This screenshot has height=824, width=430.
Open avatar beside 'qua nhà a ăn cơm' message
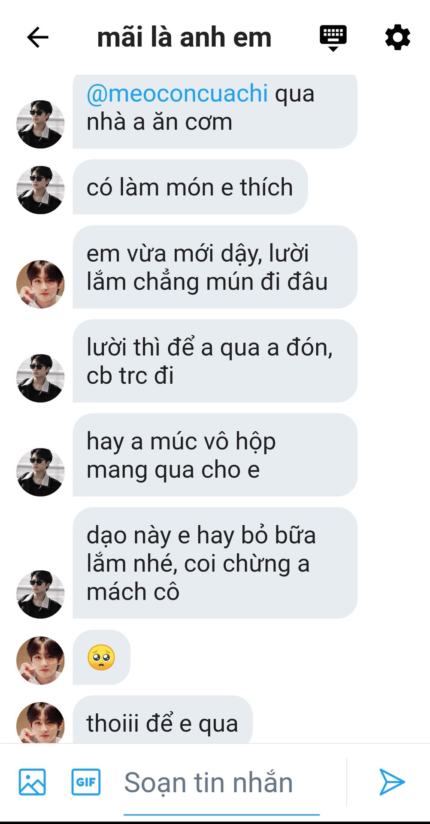[40, 124]
